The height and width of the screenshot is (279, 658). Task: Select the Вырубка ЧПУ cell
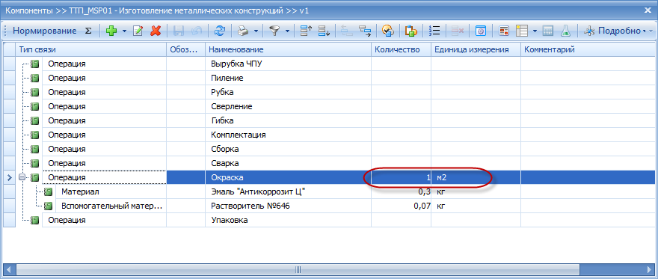pyautogui.click(x=289, y=64)
